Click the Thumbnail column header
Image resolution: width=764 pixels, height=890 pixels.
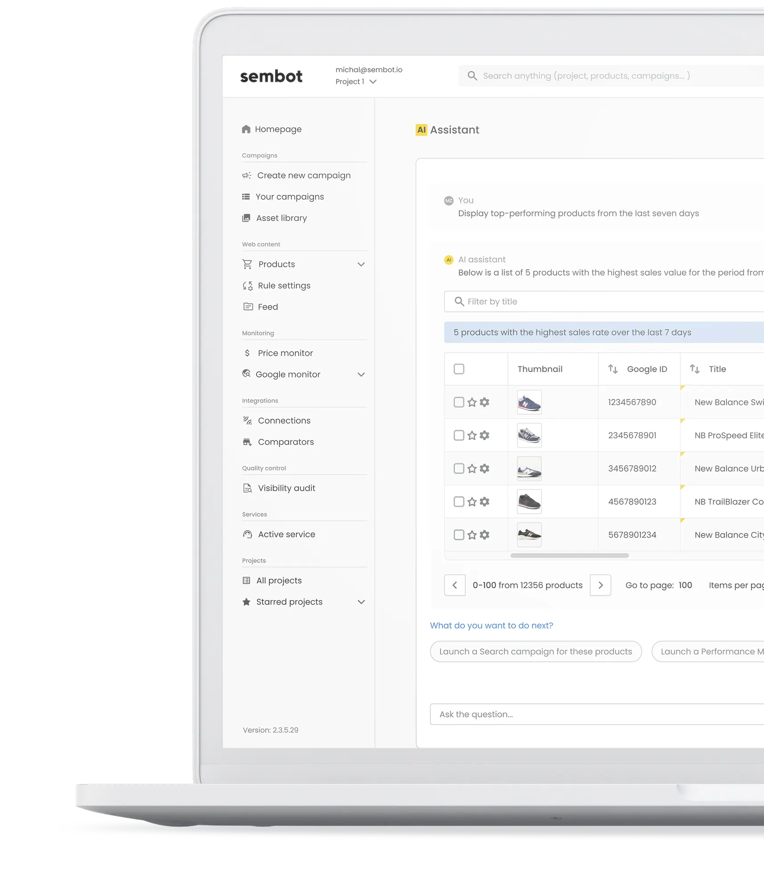coord(540,369)
